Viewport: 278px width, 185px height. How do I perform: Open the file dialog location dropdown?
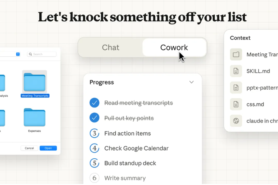[18, 54]
